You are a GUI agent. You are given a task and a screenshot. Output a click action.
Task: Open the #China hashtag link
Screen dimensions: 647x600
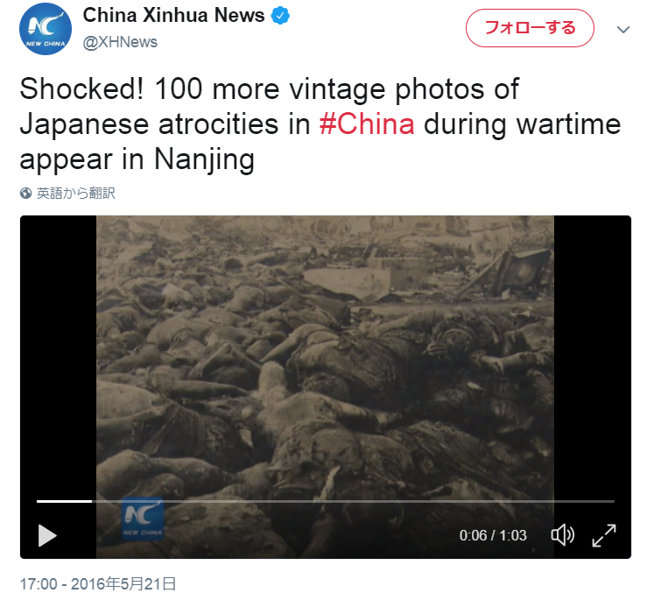[367, 124]
